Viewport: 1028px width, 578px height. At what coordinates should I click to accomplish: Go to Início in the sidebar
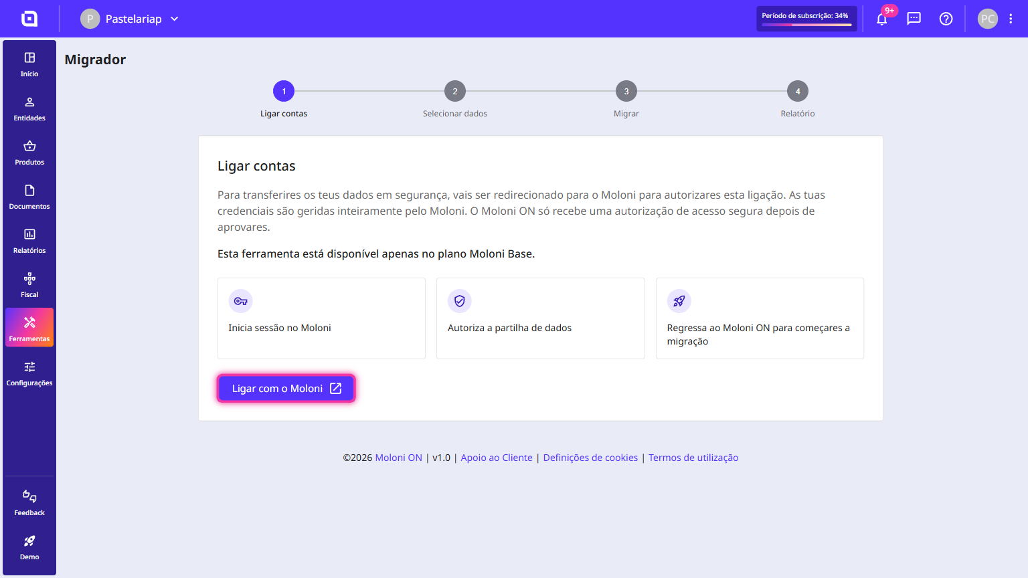coord(29,65)
